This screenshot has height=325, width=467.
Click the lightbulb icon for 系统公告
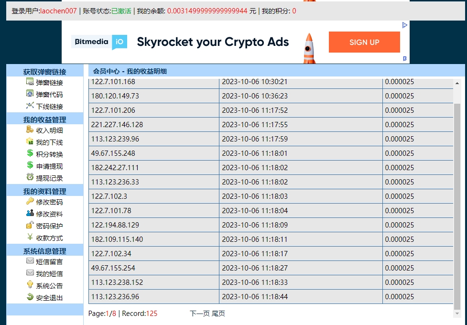(30, 285)
